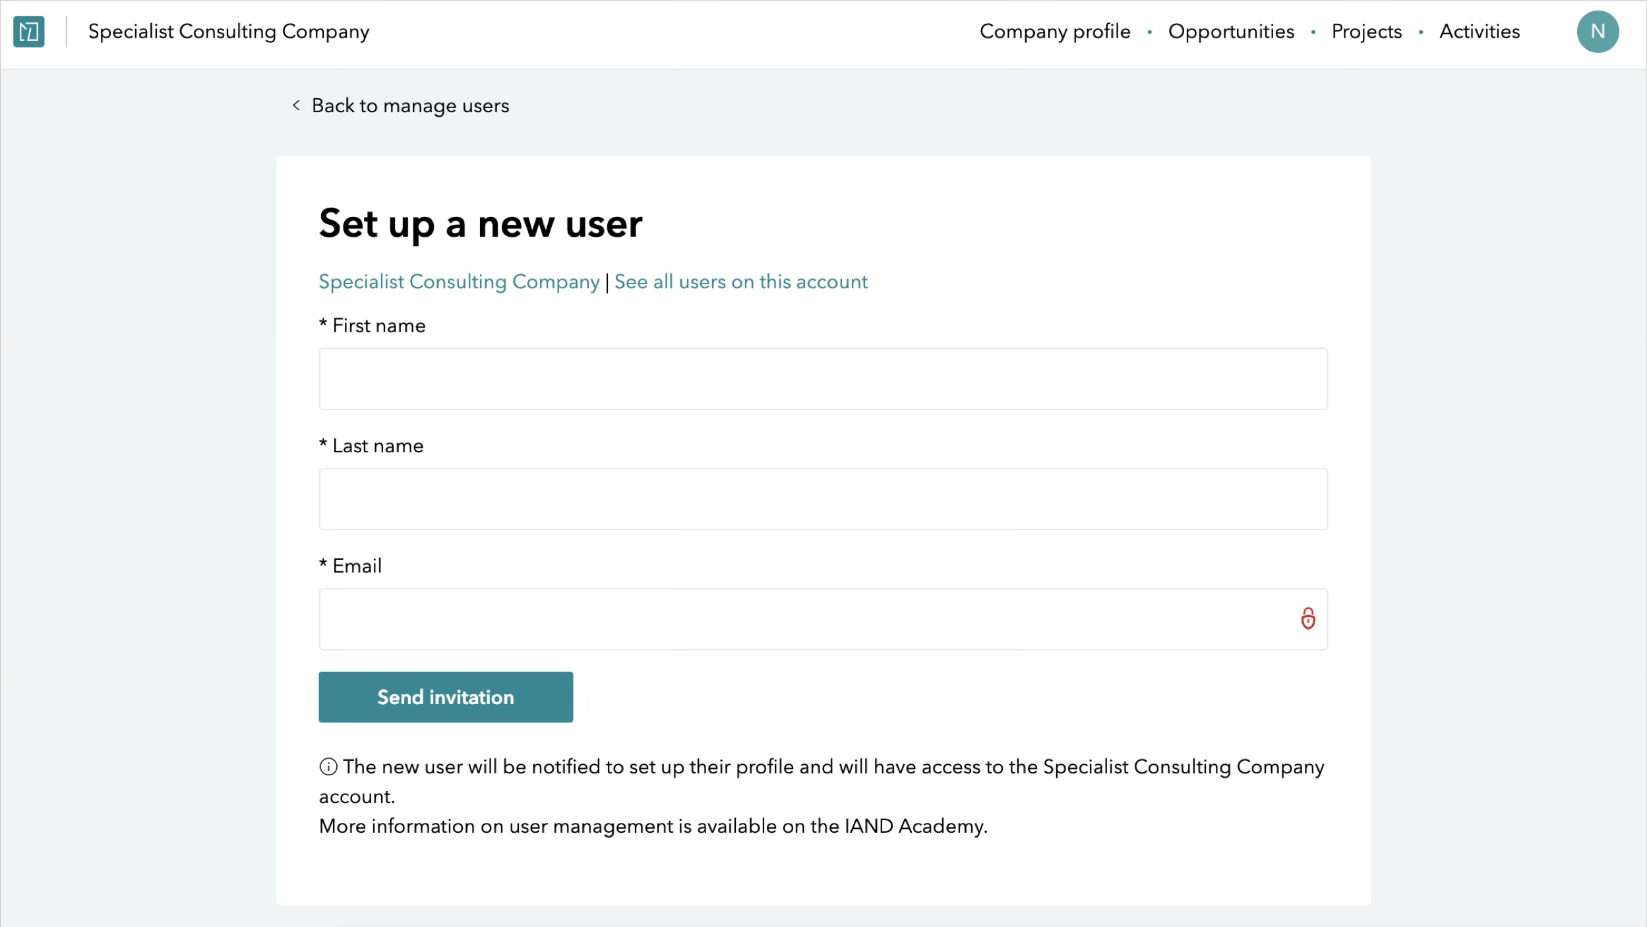
Task: Click the Last name field label
Action: pos(371,446)
